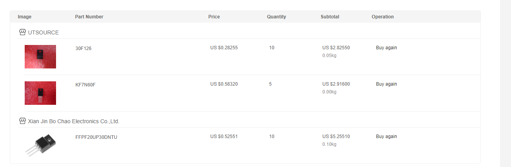Open the KF7N60F part number link
Image resolution: width=511 pixels, height=167 pixels.
coord(85,85)
